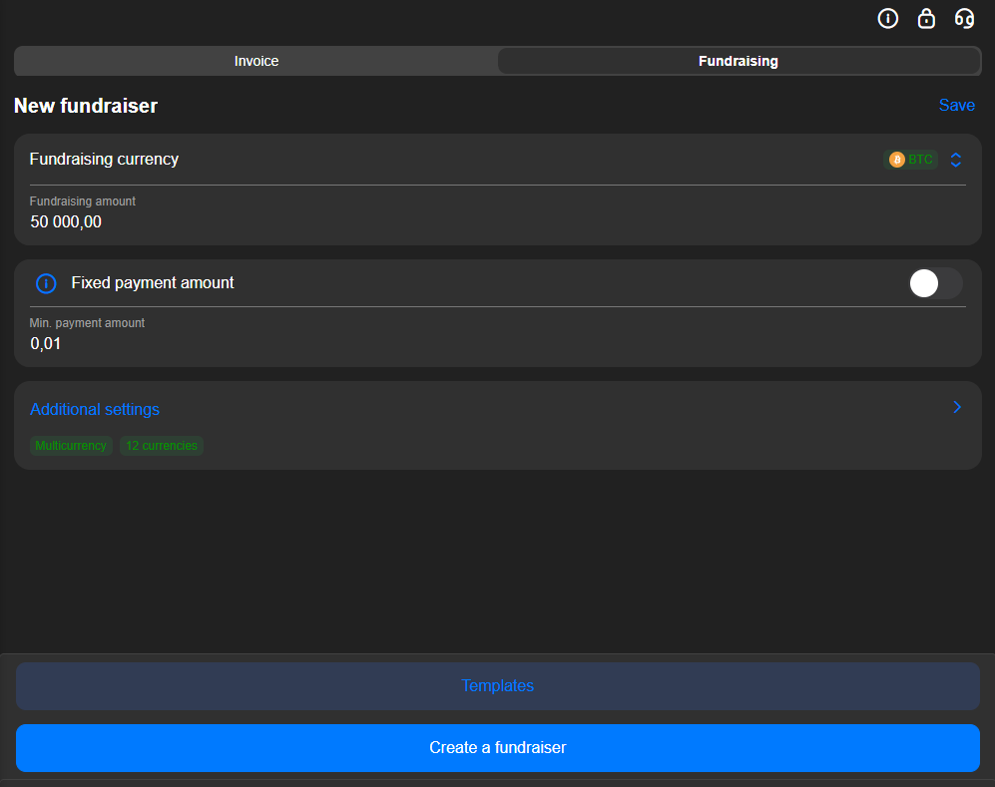Click the lock icon in top bar
Viewport: 995px width, 787px height.
click(926, 19)
